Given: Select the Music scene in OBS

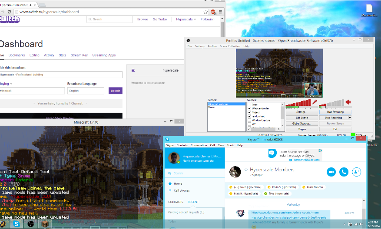Looking at the screenshot, I should 226,107.
